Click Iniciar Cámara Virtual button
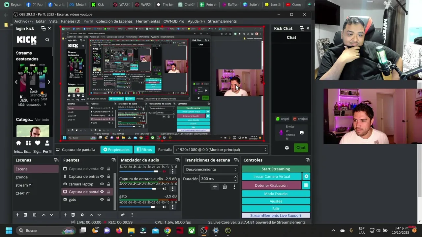The height and width of the screenshot is (237, 422). pyautogui.click(x=272, y=176)
